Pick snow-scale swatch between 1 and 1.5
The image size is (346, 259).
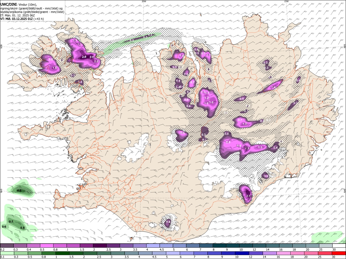73,246
